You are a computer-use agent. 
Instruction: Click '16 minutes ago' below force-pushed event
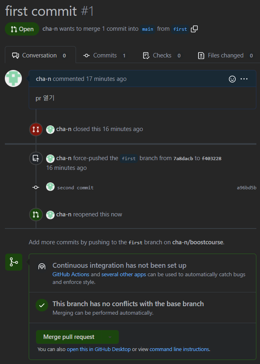pyautogui.click(x=67, y=168)
